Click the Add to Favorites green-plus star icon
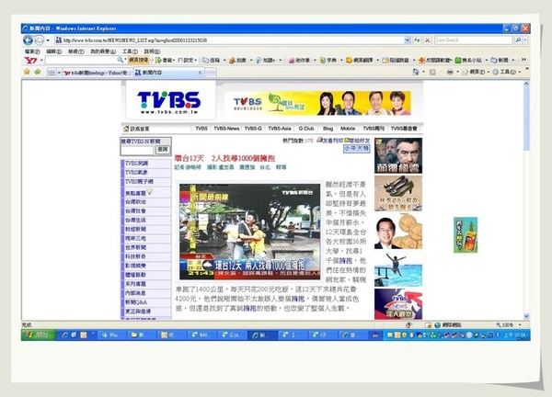 38,72
